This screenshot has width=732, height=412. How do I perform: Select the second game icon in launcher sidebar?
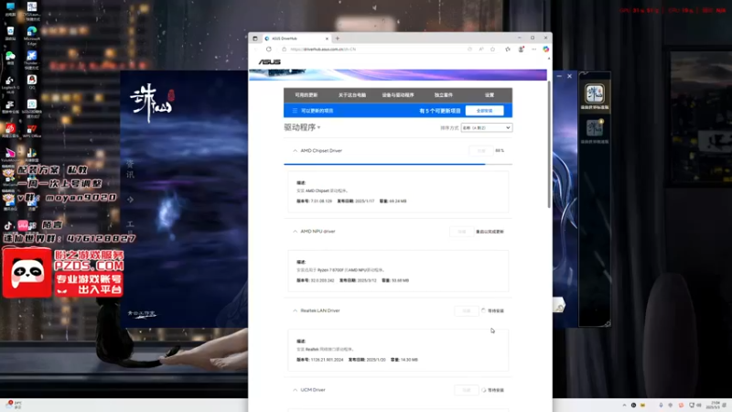[x=594, y=128]
